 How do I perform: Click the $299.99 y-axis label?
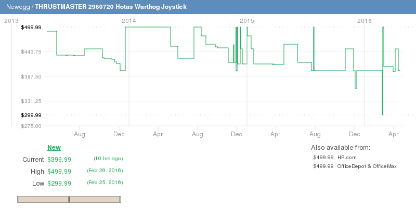(31, 115)
